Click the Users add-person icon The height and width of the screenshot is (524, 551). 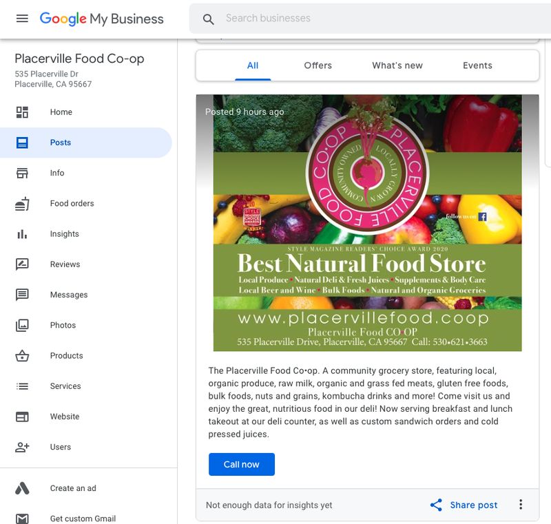pos(22,447)
